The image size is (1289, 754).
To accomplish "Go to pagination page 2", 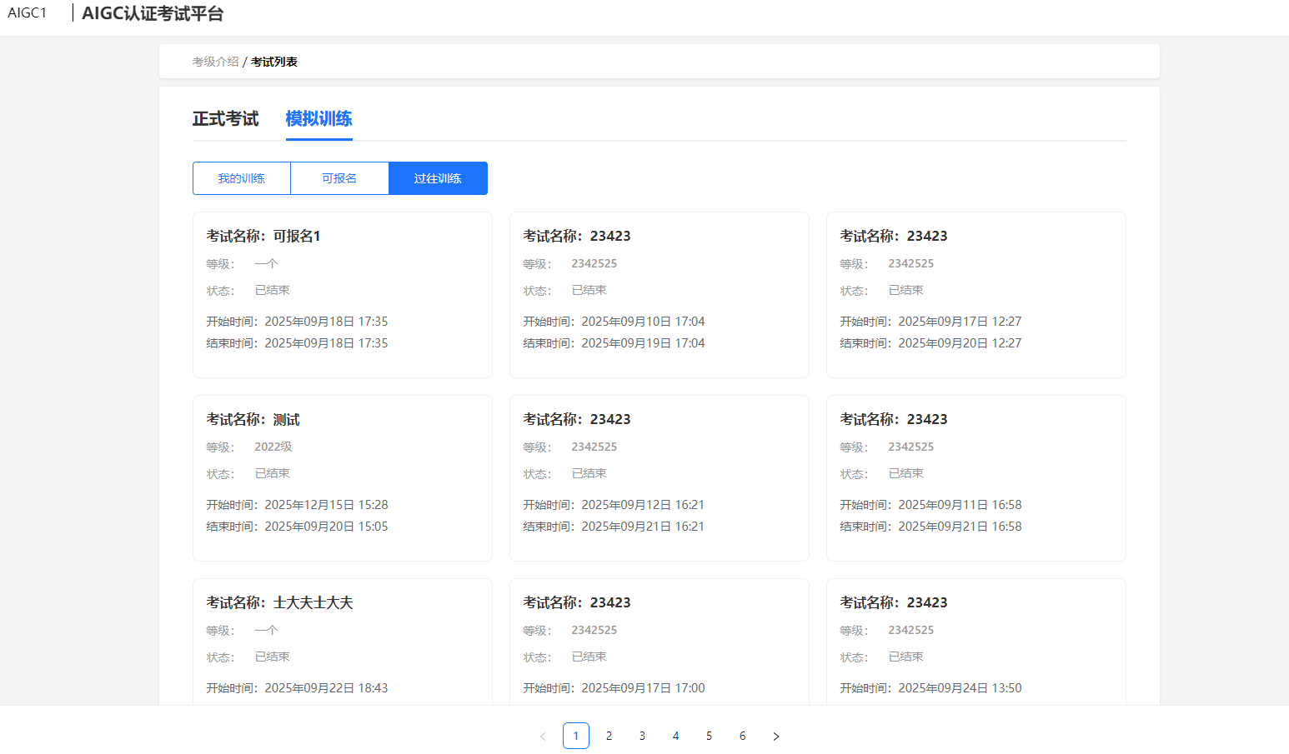I will coord(609,736).
